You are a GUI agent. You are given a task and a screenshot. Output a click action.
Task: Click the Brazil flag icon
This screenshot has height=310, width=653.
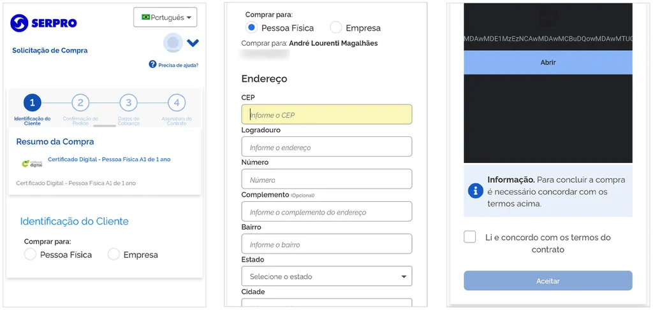146,17
